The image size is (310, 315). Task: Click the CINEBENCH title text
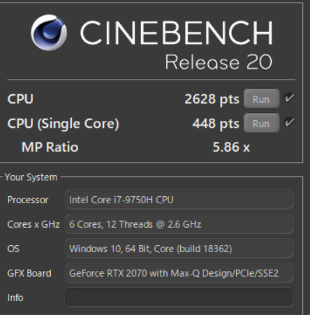click(x=176, y=33)
